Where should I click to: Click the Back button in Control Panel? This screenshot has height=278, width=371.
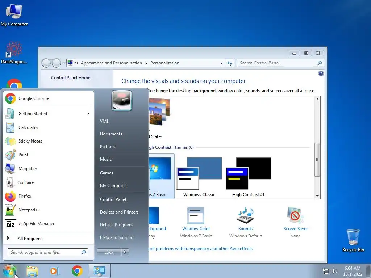tap(46, 63)
